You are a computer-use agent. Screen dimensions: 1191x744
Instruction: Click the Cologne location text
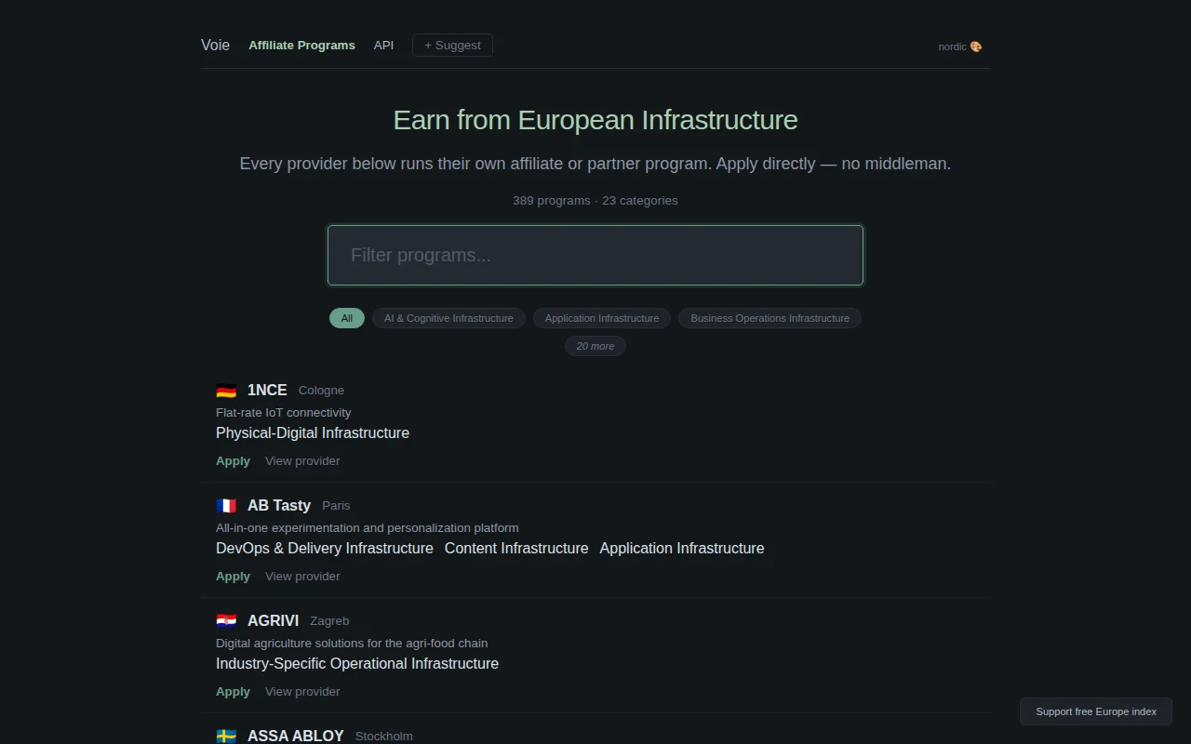321,391
